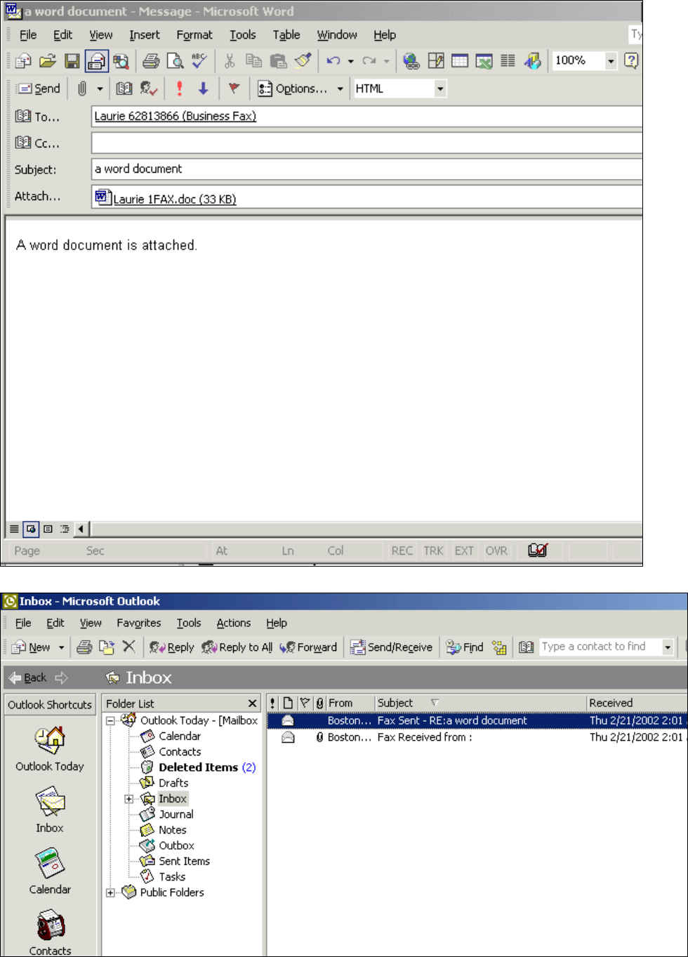Toggle the REC indicator in Word status bar

click(x=402, y=551)
